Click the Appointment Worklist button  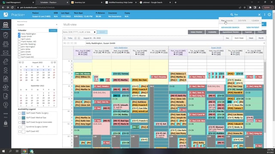pyautogui.click(x=230, y=32)
